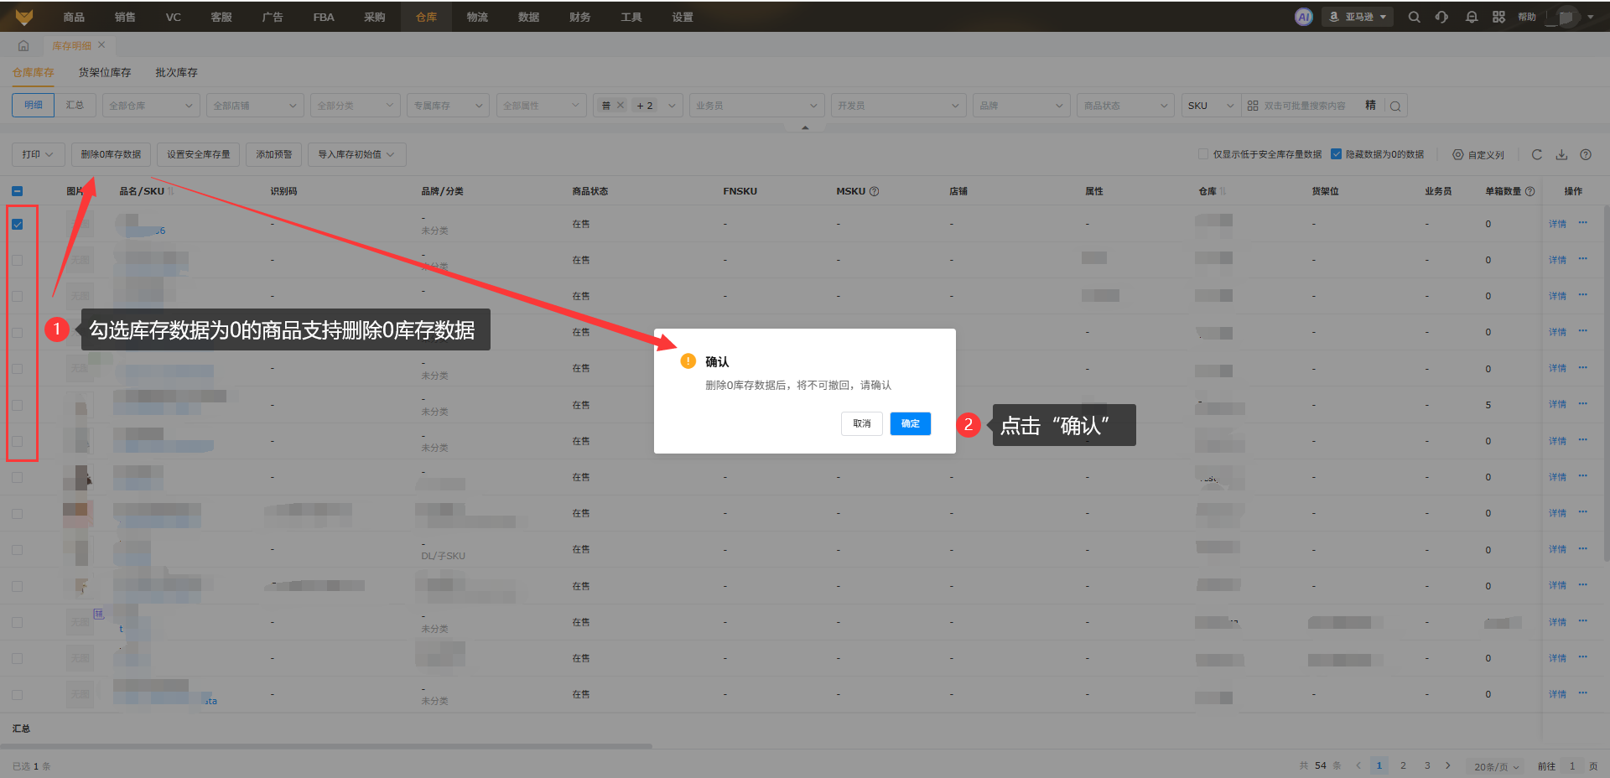Open the 专属库存 dropdown

449,106
